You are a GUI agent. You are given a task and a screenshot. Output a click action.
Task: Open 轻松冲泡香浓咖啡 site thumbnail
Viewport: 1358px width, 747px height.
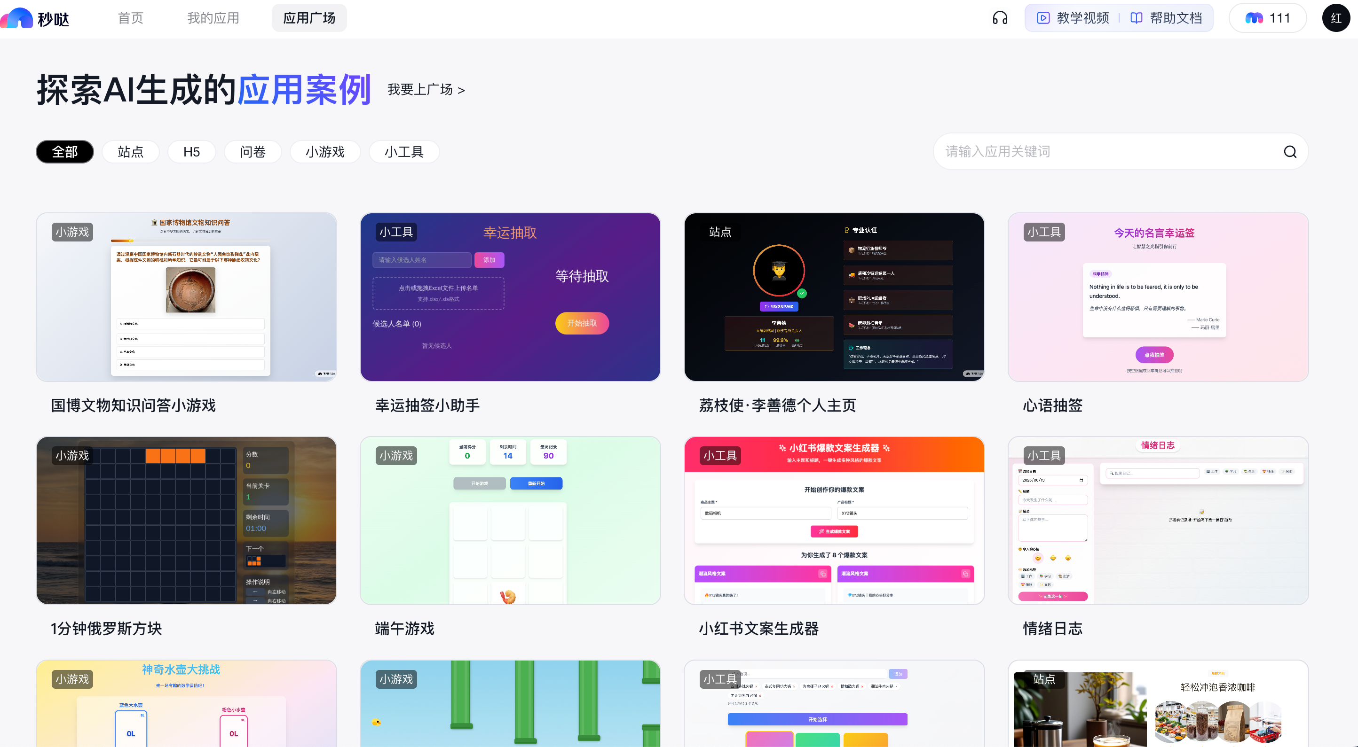pyautogui.click(x=1158, y=703)
